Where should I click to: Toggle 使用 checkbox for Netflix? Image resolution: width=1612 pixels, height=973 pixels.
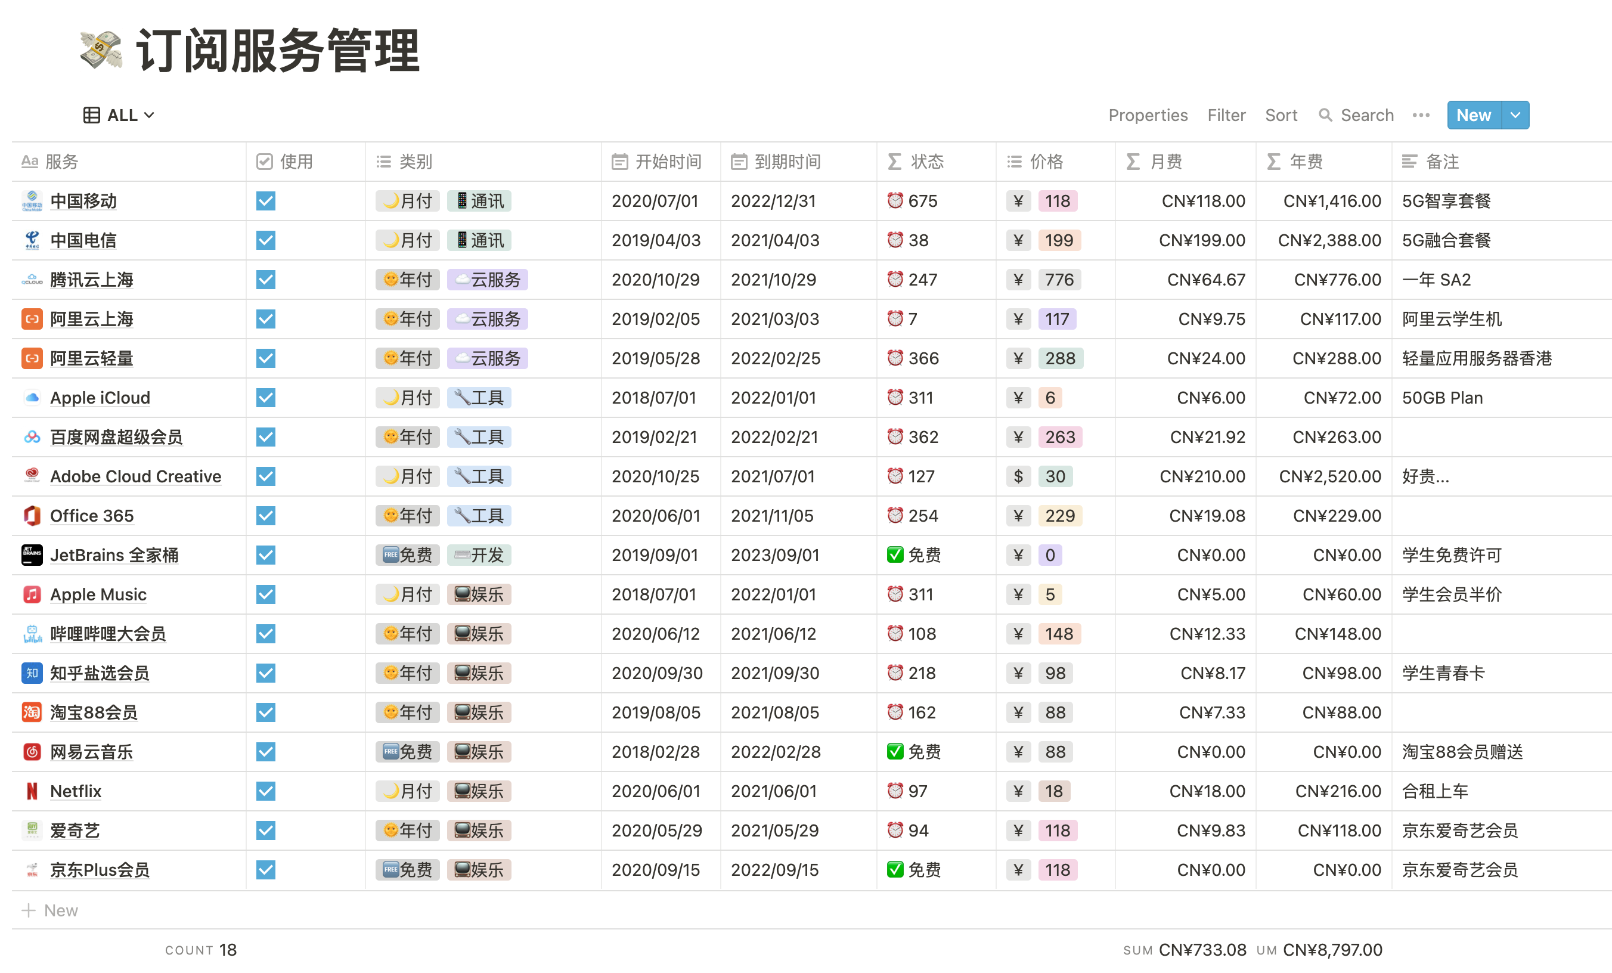coord(266,791)
